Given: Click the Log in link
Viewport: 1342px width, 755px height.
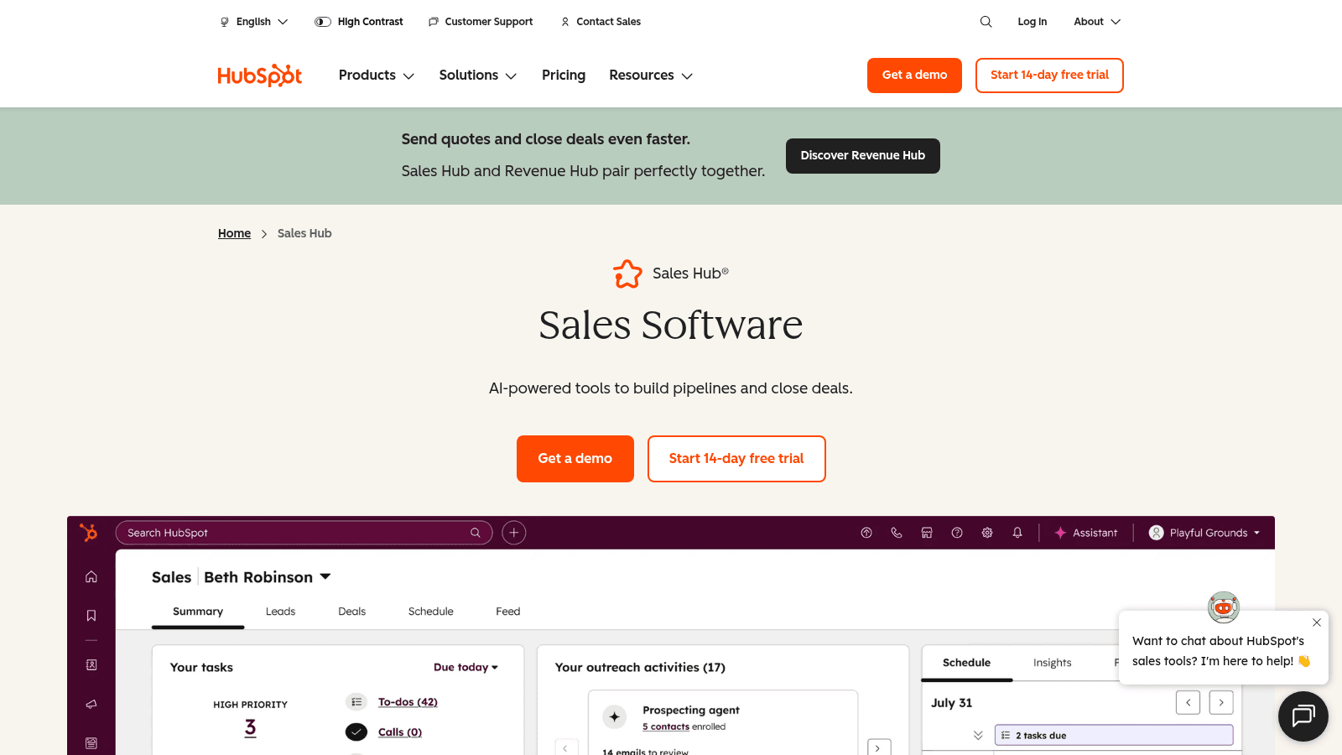Looking at the screenshot, I should click(1033, 22).
